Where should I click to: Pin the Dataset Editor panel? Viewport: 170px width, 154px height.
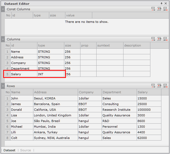click(x=161, y=3)
